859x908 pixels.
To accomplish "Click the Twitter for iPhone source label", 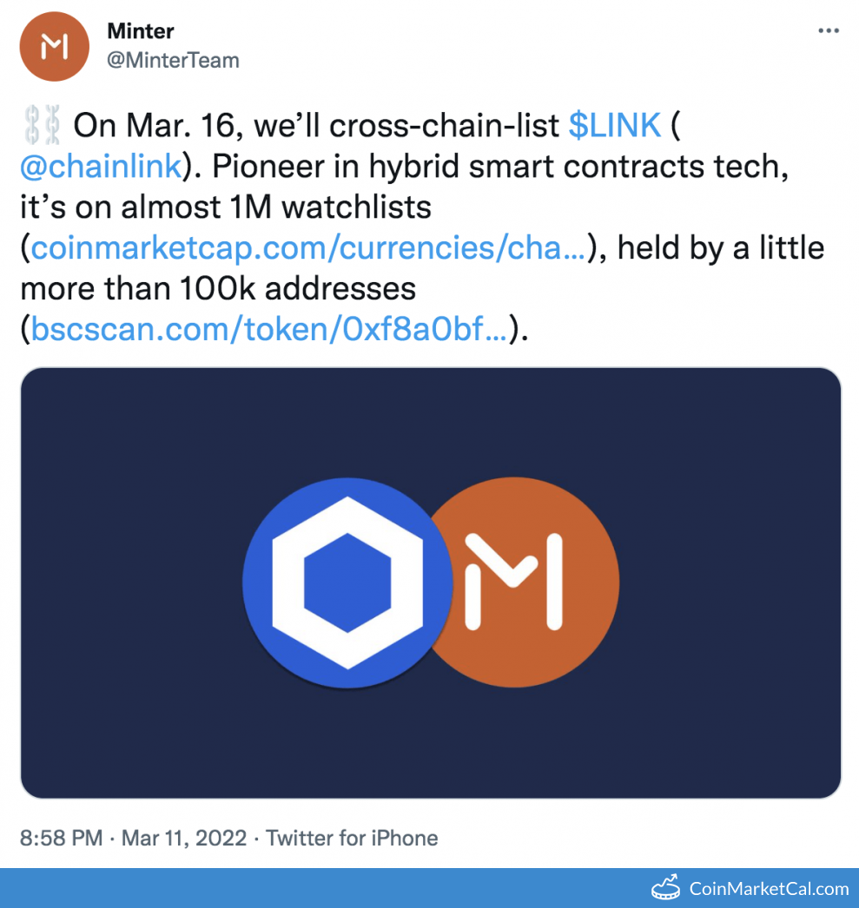I will [352, 838].
